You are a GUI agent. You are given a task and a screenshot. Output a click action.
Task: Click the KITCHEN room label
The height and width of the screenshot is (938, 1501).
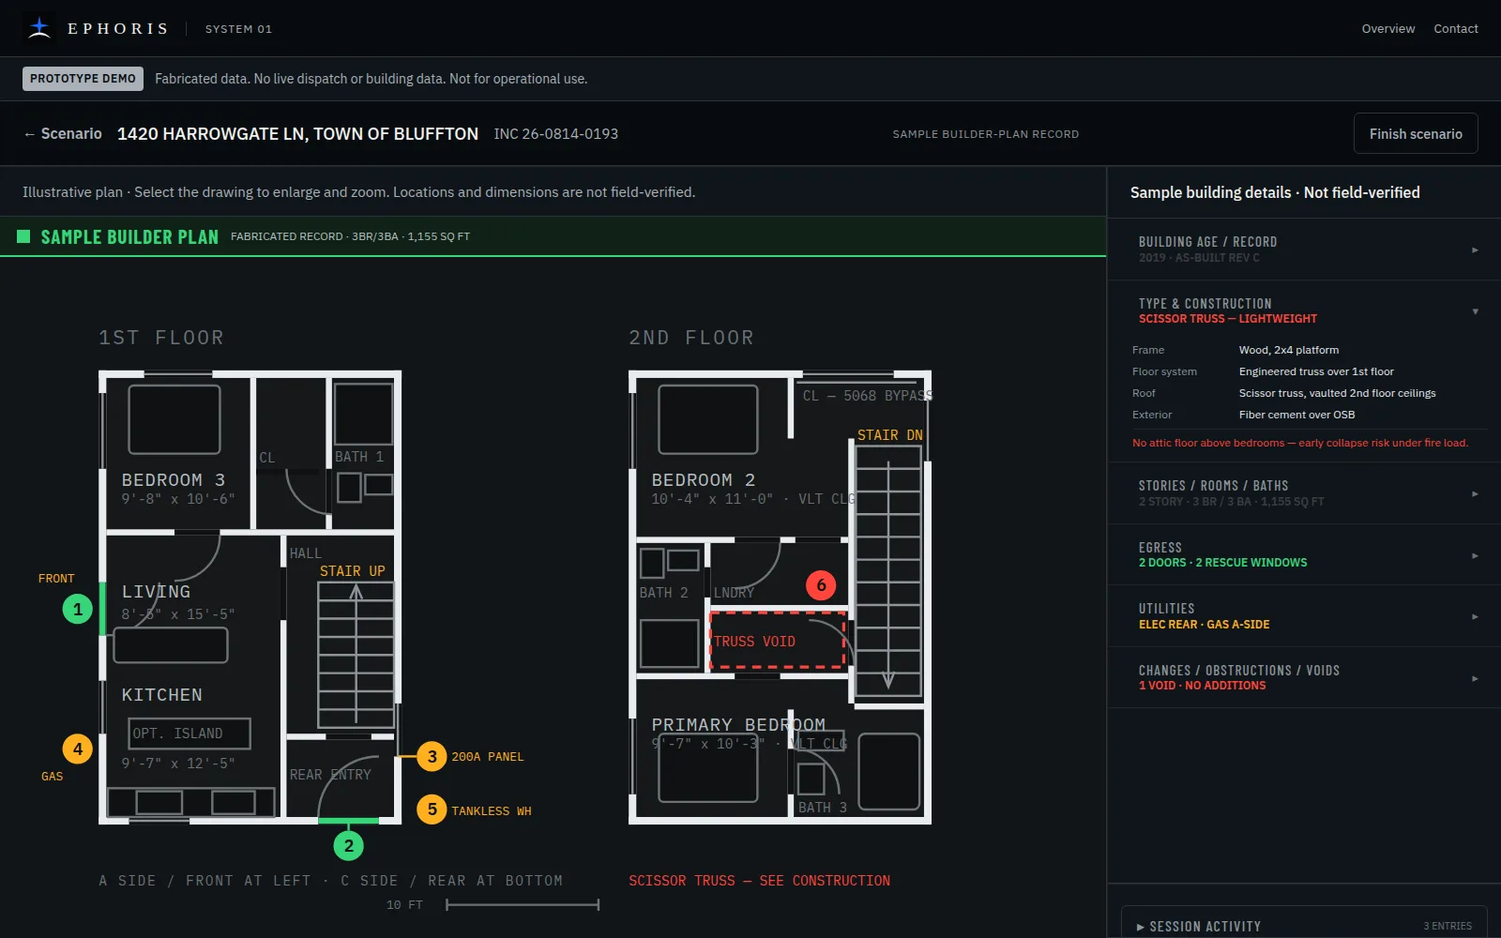[x=162, y=695]
